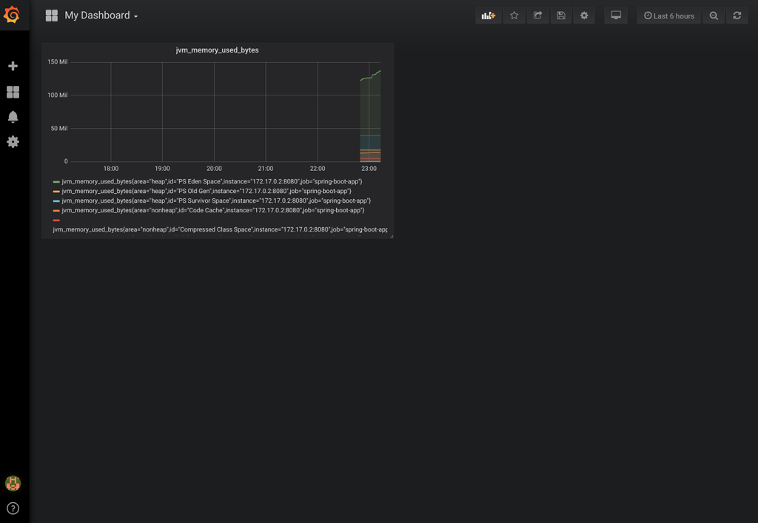Refresh the dashboard
The width and height of the screenshot is (758, 523).
[737, 16]
